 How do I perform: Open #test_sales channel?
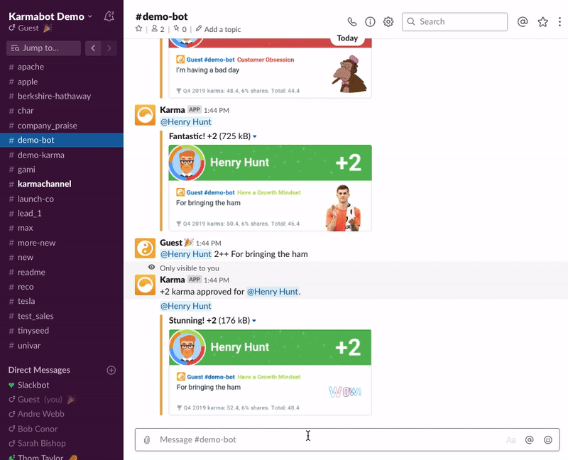(x=62, y=316)
